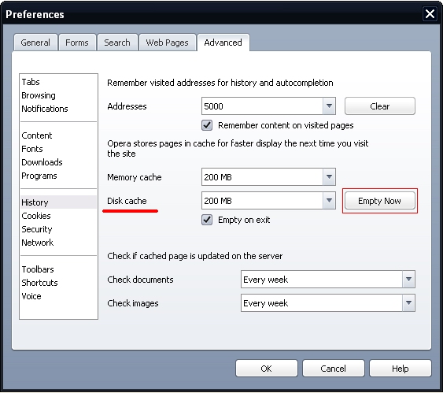Choose Fonts in the sidebar
The image size is (443, 393).
32,149
